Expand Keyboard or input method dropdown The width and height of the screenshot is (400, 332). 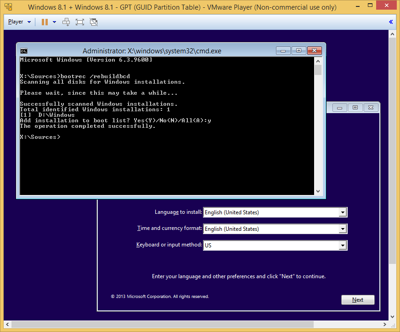[x=342, y=246]
